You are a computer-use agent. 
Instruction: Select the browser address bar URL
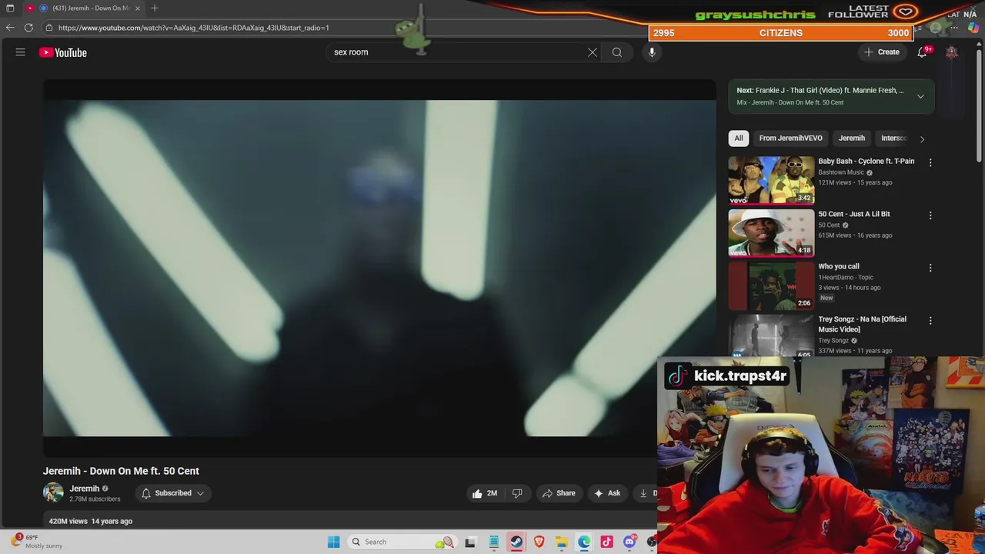(x=194, y=28)
